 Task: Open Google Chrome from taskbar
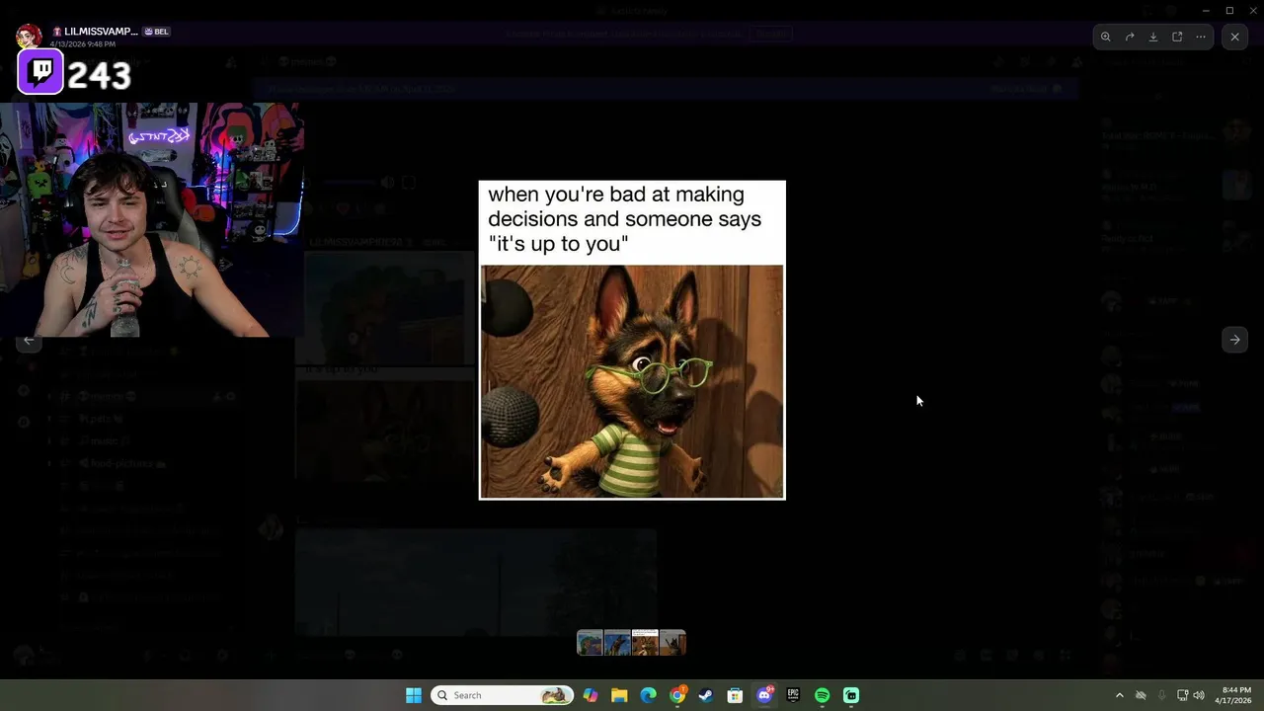tap(677, 695)
